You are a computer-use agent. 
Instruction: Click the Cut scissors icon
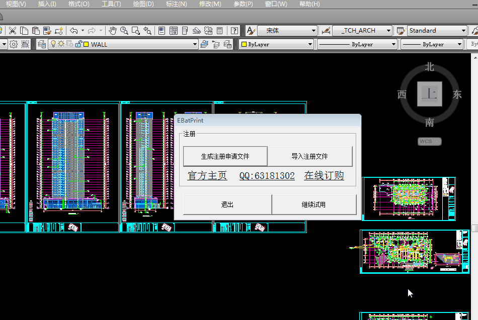[13, 31]
